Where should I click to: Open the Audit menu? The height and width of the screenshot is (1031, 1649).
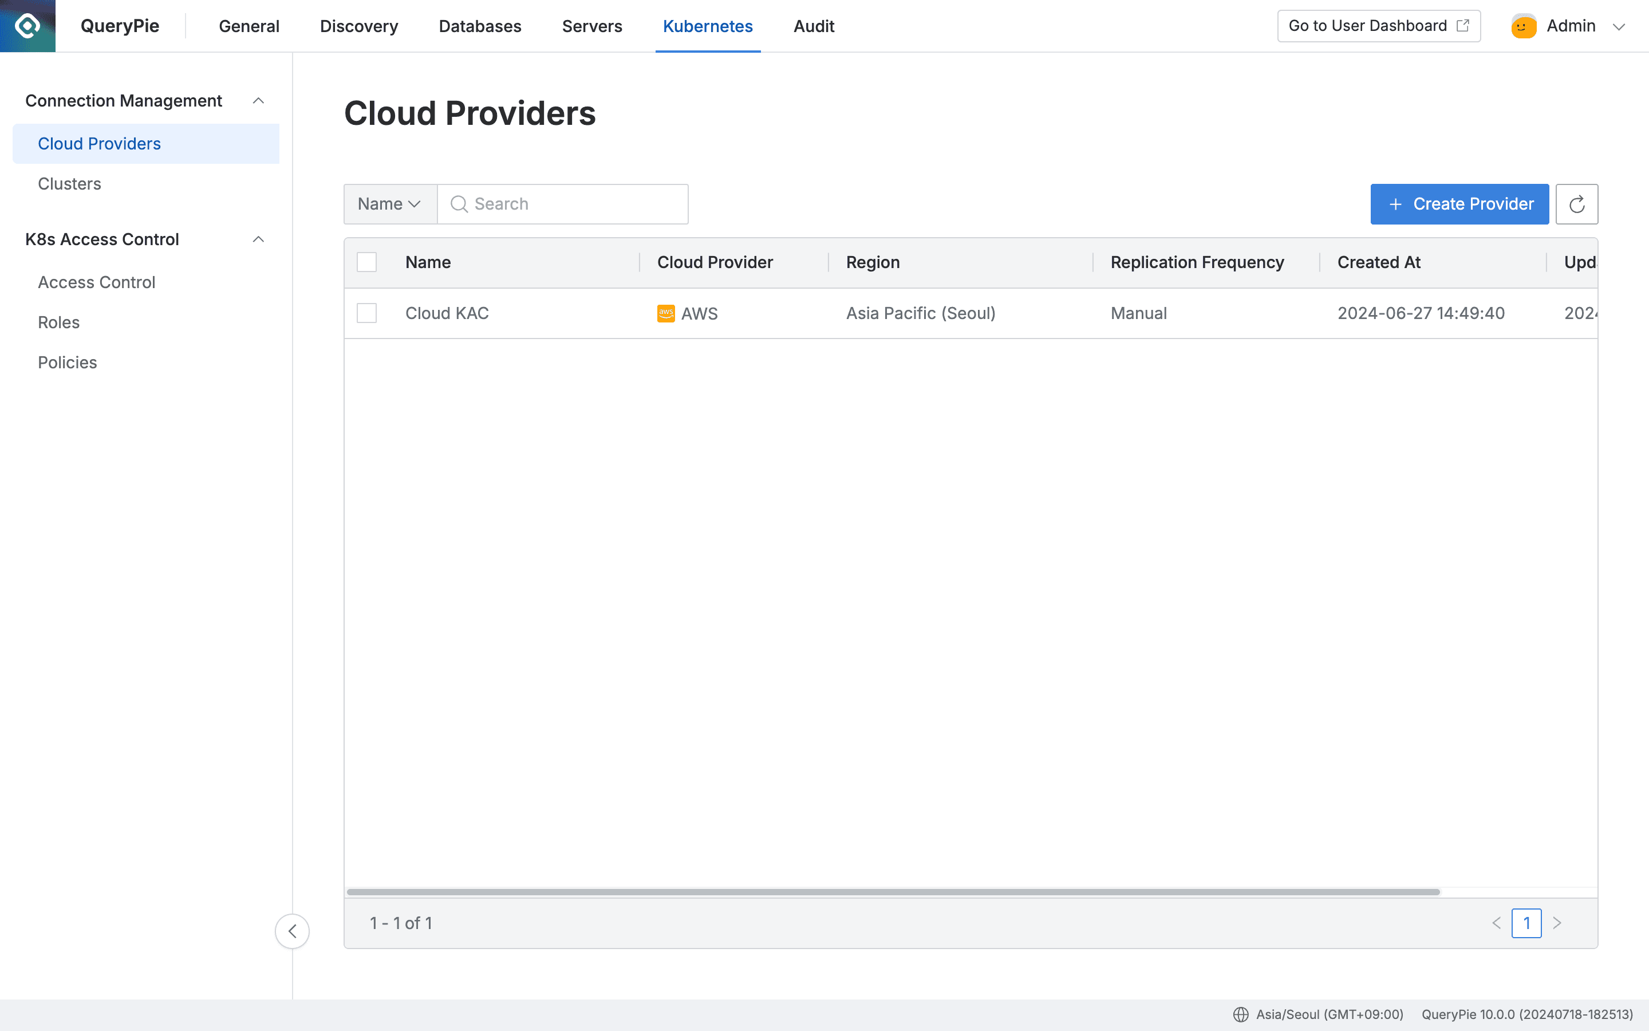click(x=813, y=26)
